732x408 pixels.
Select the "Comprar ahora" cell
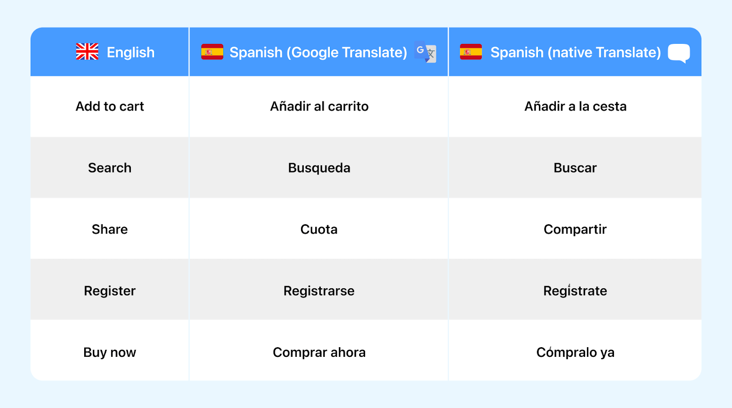[x=319, y=352]
